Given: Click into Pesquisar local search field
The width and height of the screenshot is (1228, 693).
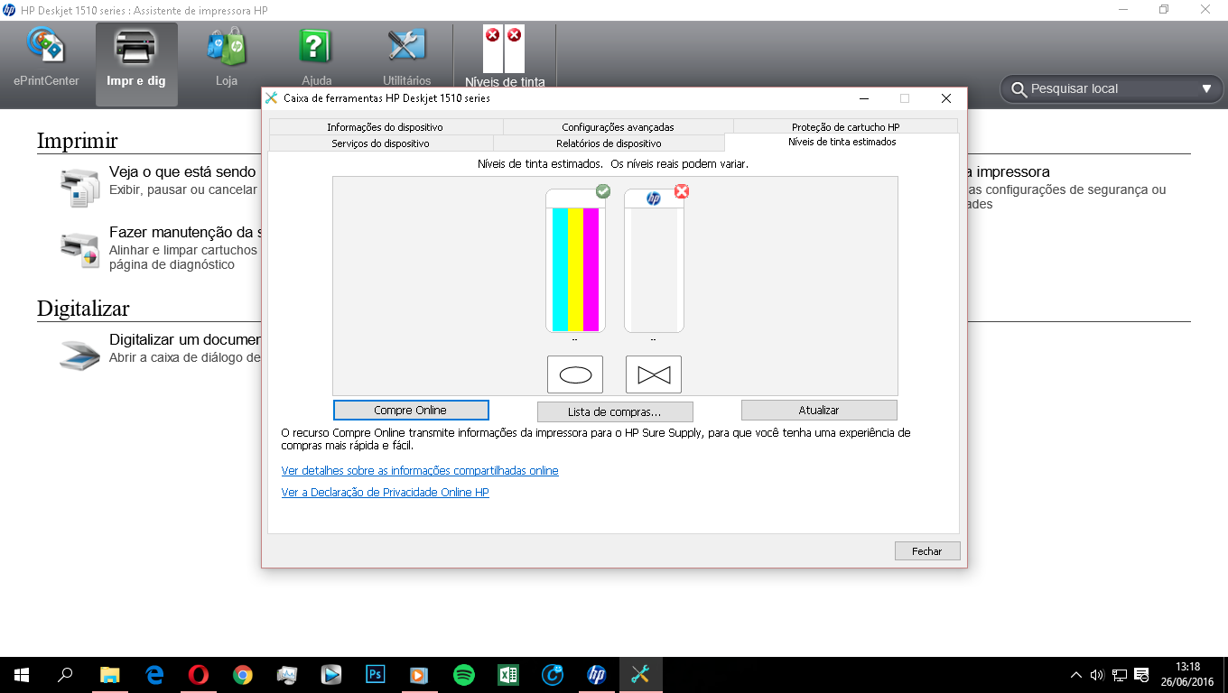Looking at the screenshot, I should point(1112,88).
